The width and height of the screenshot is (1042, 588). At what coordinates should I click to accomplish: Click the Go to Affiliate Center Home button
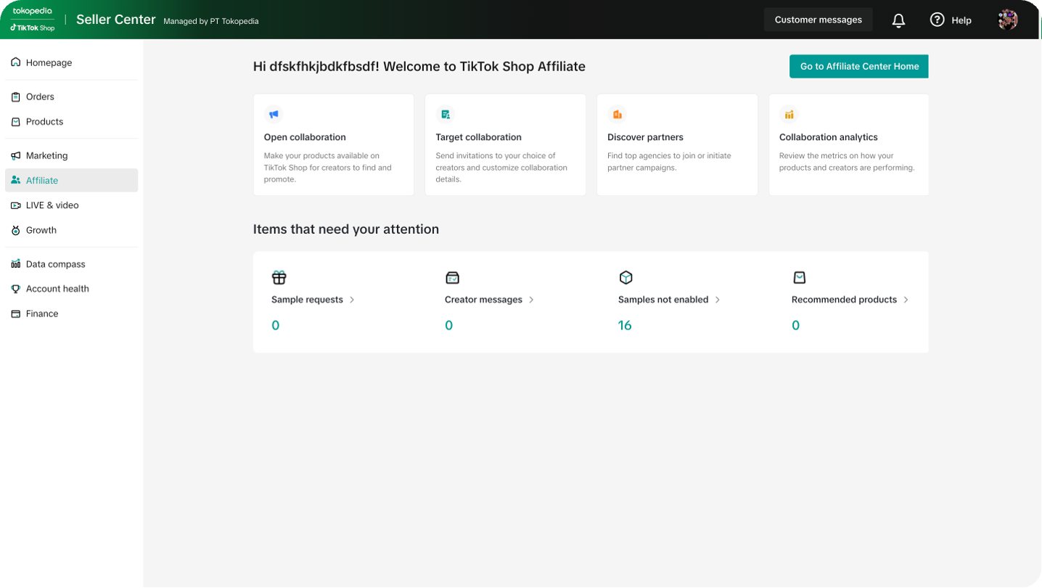(x=858, y=66)
